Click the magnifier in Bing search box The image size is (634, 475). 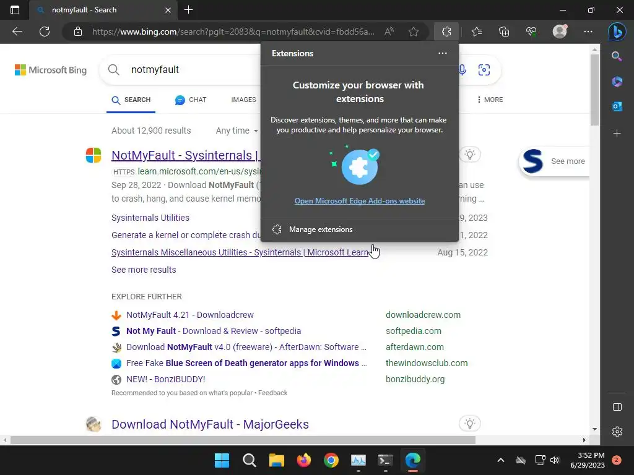coord(114,69)
